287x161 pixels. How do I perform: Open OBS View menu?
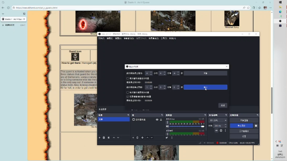[x=118, y=38]
